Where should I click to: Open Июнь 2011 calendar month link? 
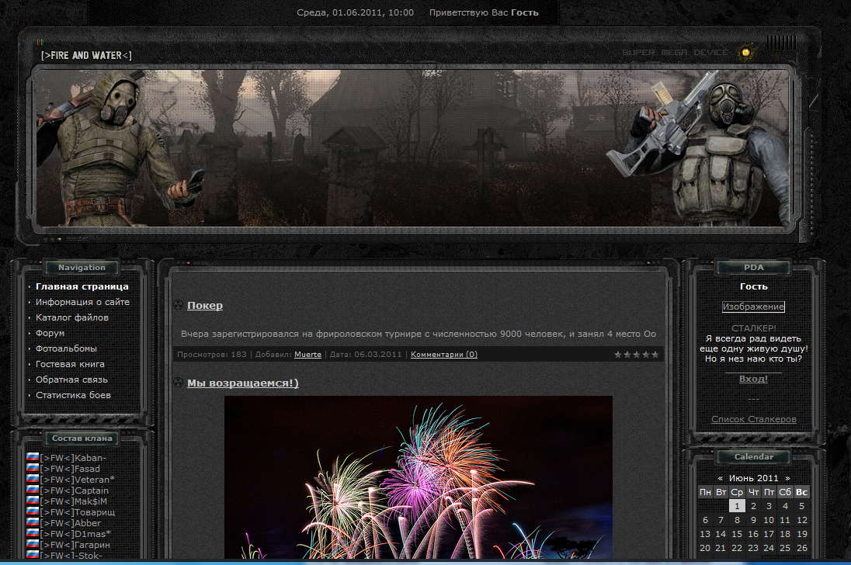(x=753, y=478)
